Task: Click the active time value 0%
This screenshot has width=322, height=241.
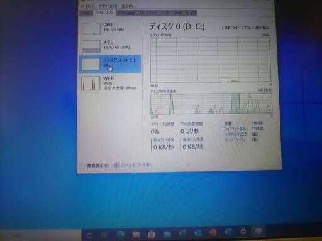Action: click(x=155, y=132)
